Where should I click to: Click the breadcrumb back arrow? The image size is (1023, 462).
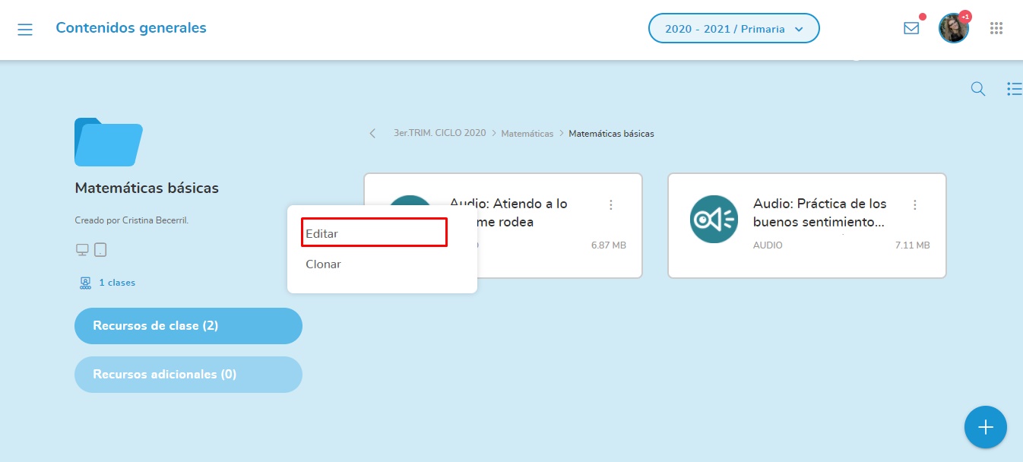point(372,134)
